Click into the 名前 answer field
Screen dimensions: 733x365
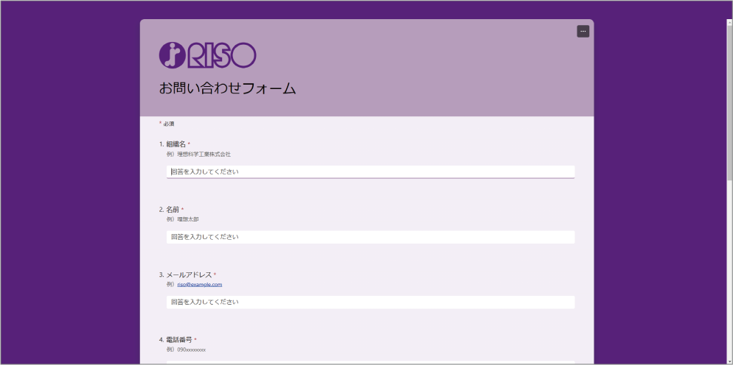[x=370, y=237]
